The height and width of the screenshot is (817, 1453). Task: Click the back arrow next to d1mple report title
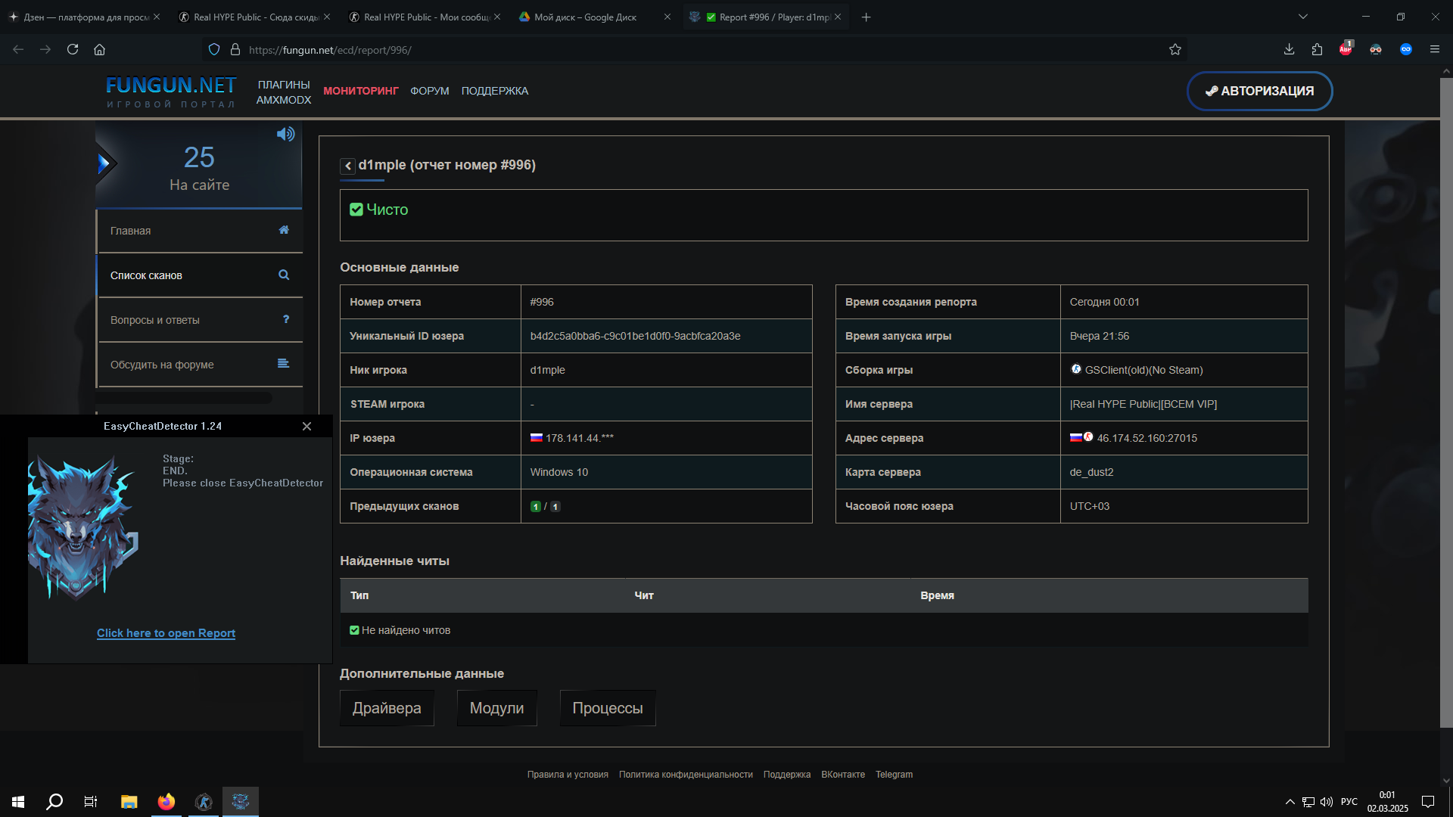(347, 166)
